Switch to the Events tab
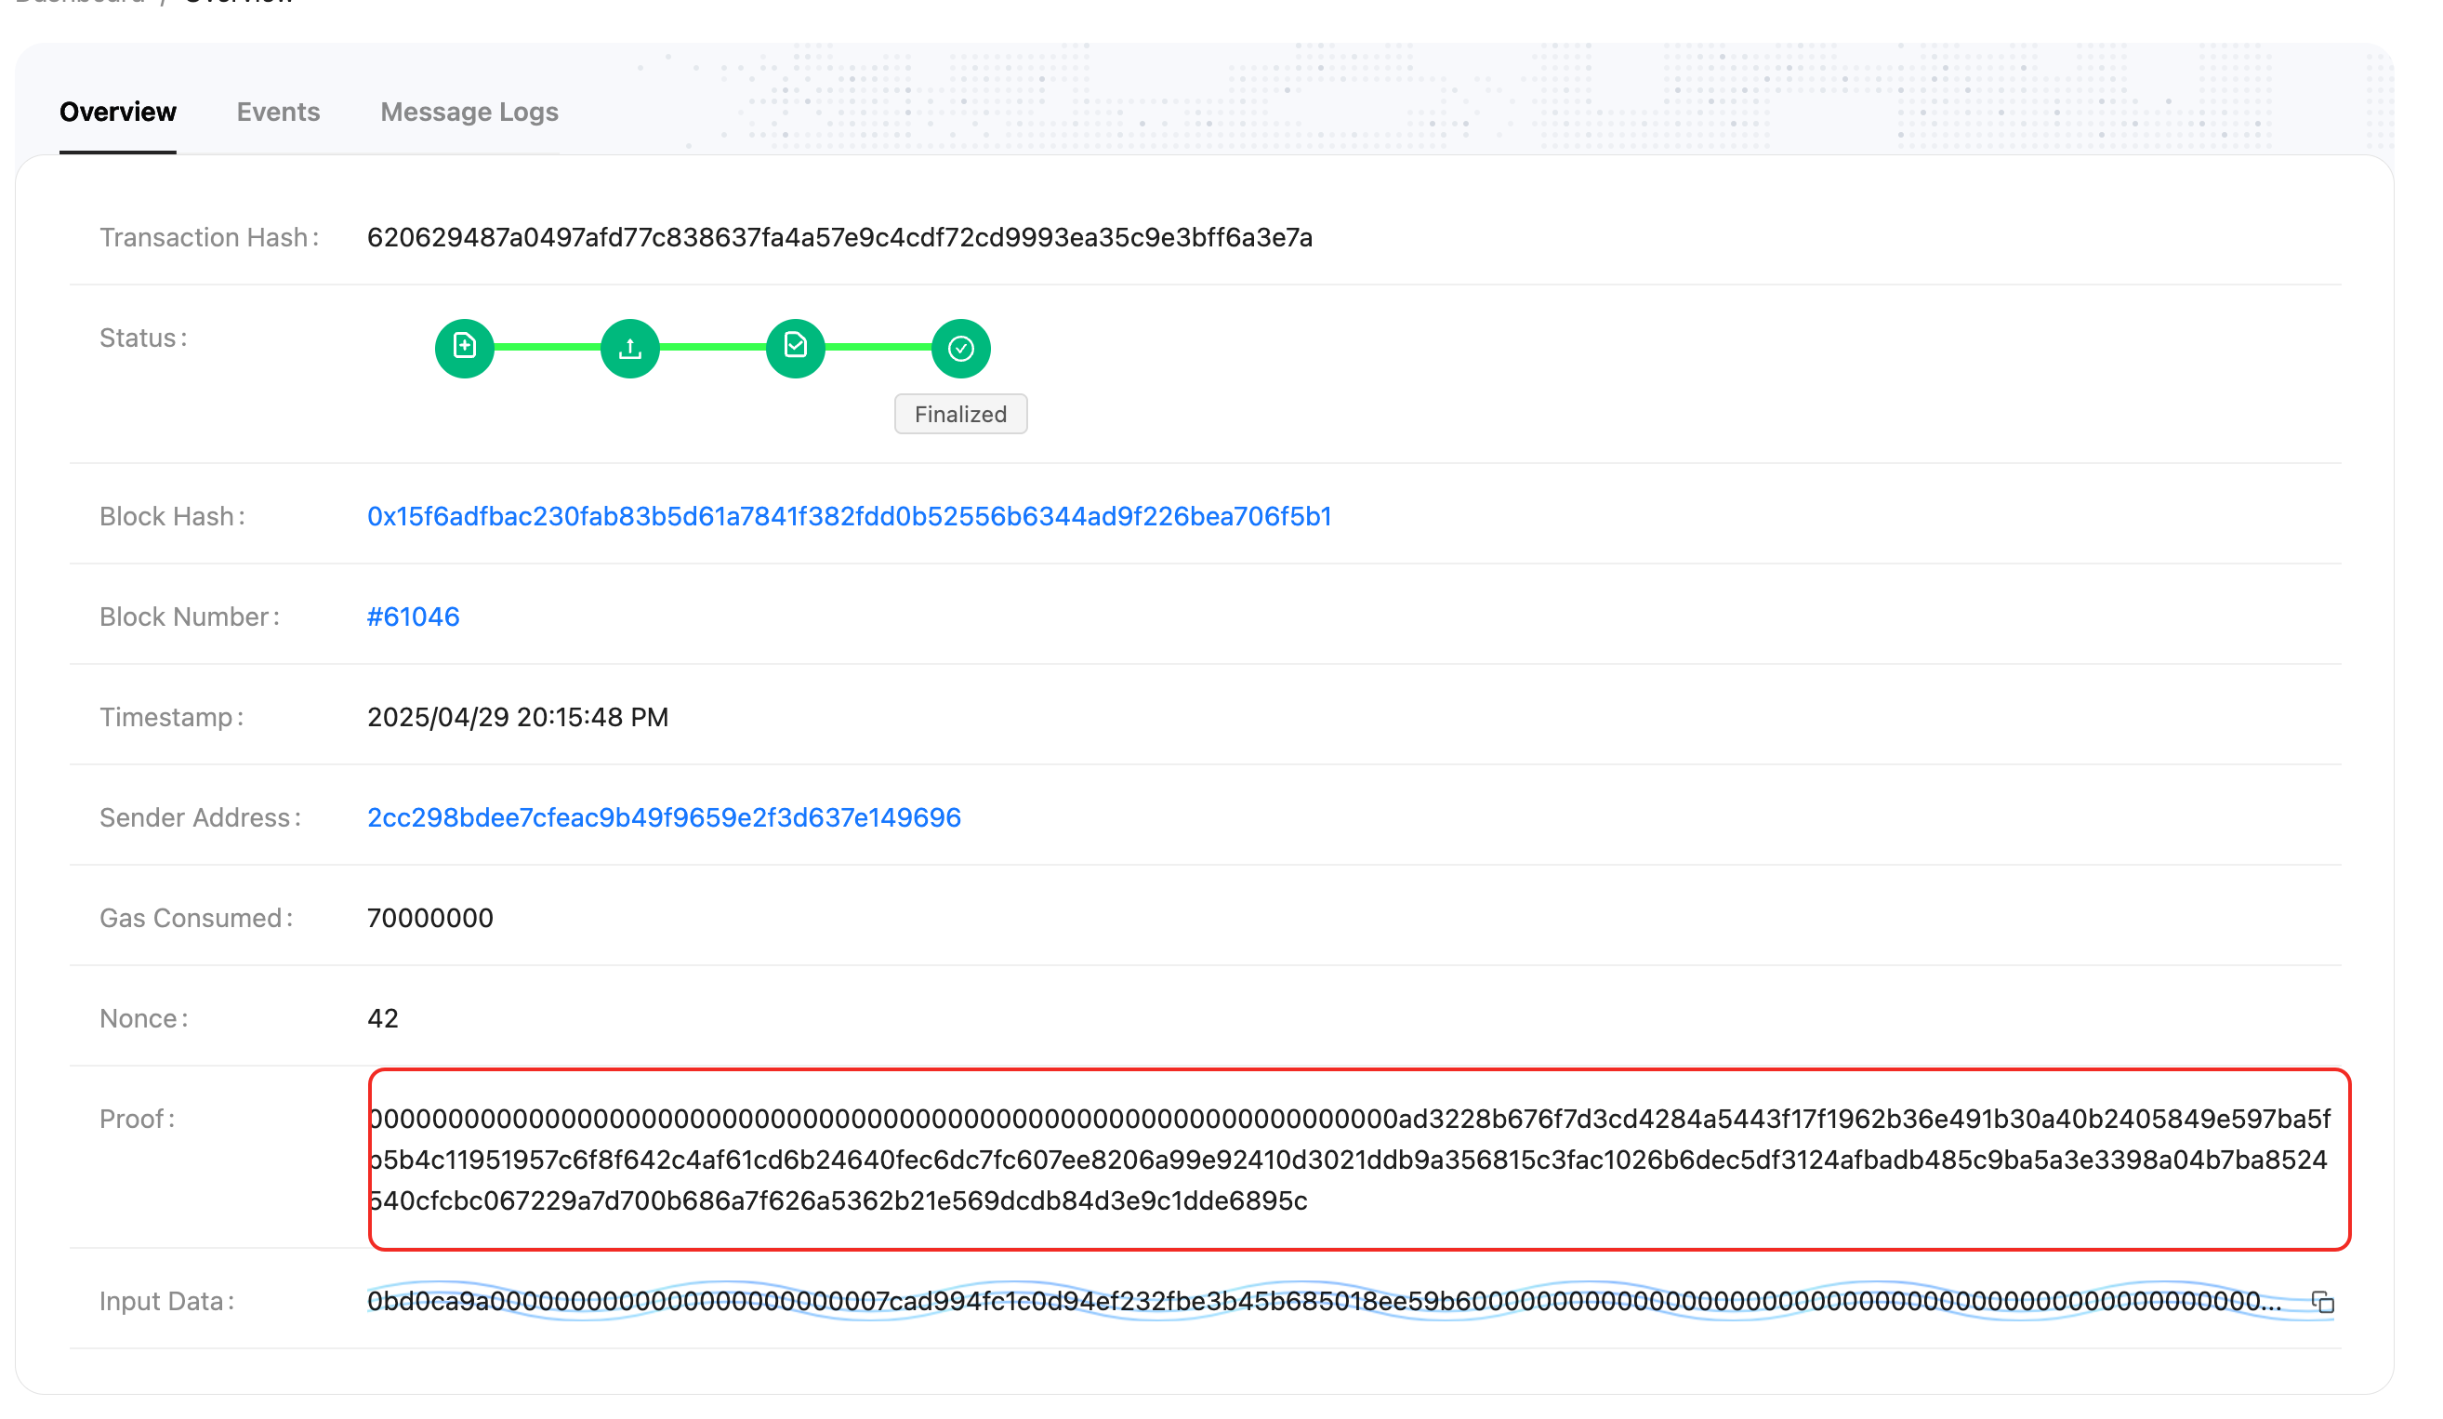The image size is (2443, 1419). [x=278, y=112]
